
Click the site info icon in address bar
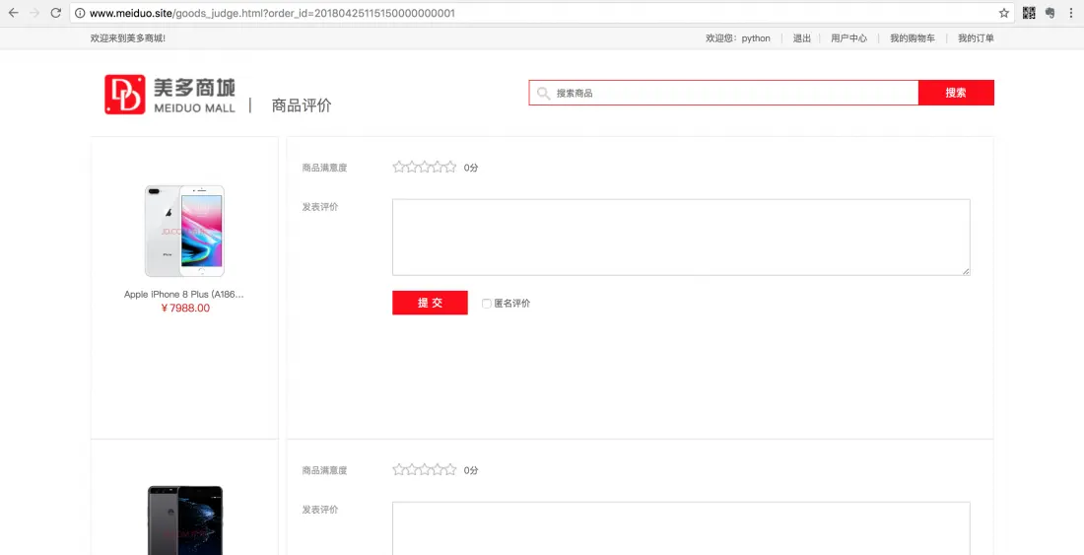(80, 13)
